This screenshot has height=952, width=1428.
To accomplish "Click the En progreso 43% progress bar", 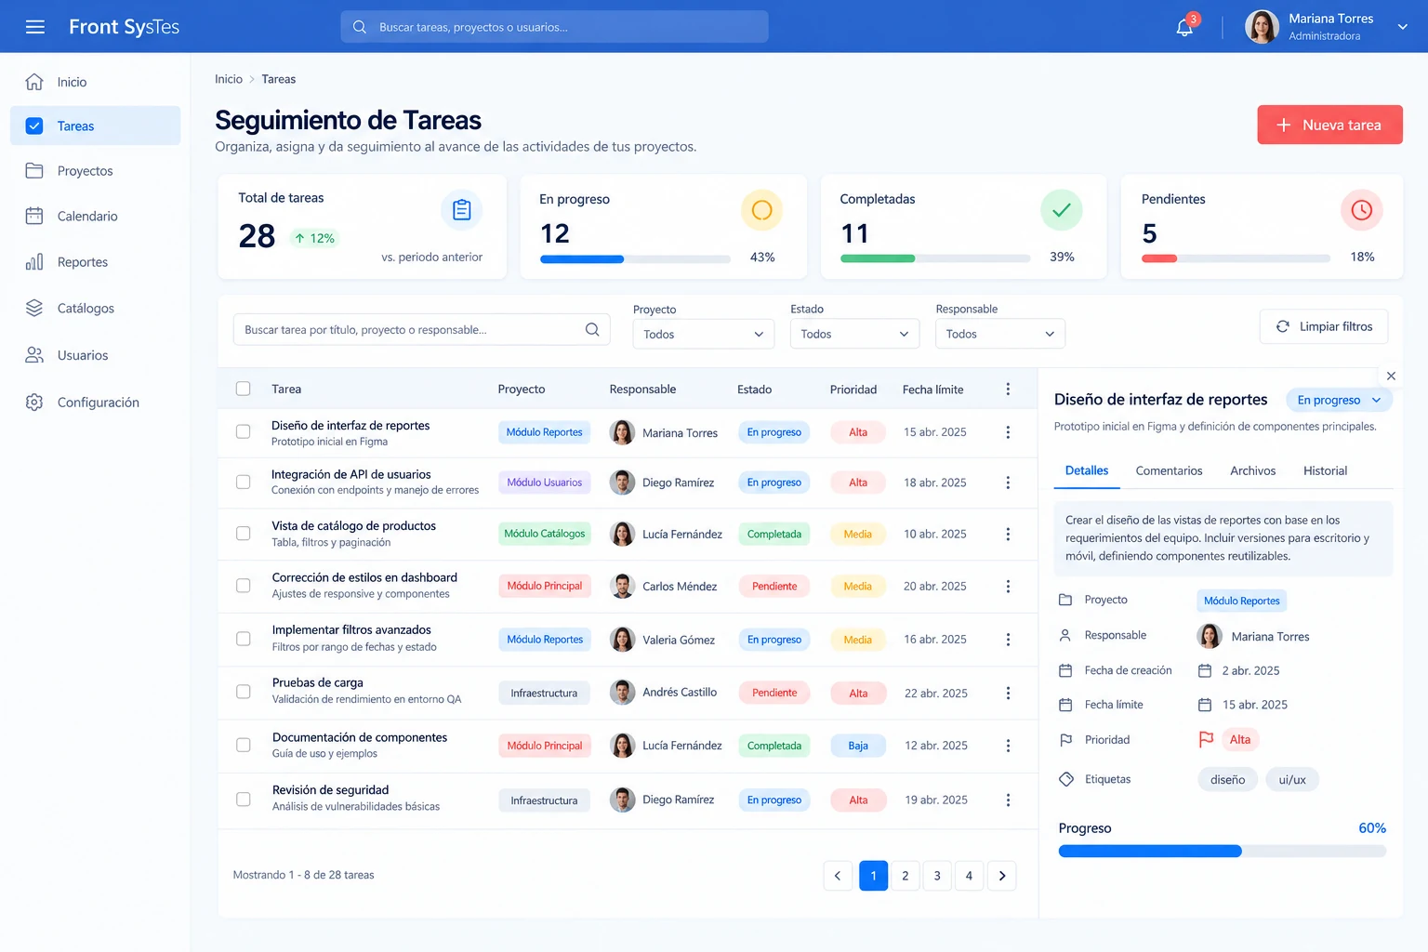I will click(x=636, y=259).
